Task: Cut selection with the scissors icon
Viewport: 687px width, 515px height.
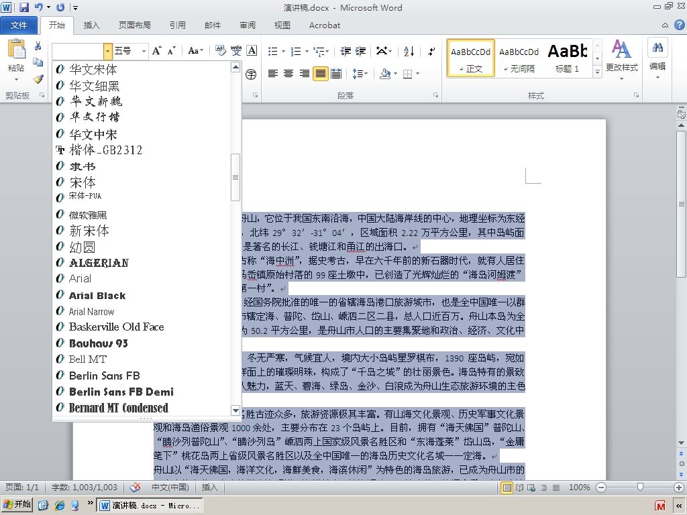Action: coord(38,46)
